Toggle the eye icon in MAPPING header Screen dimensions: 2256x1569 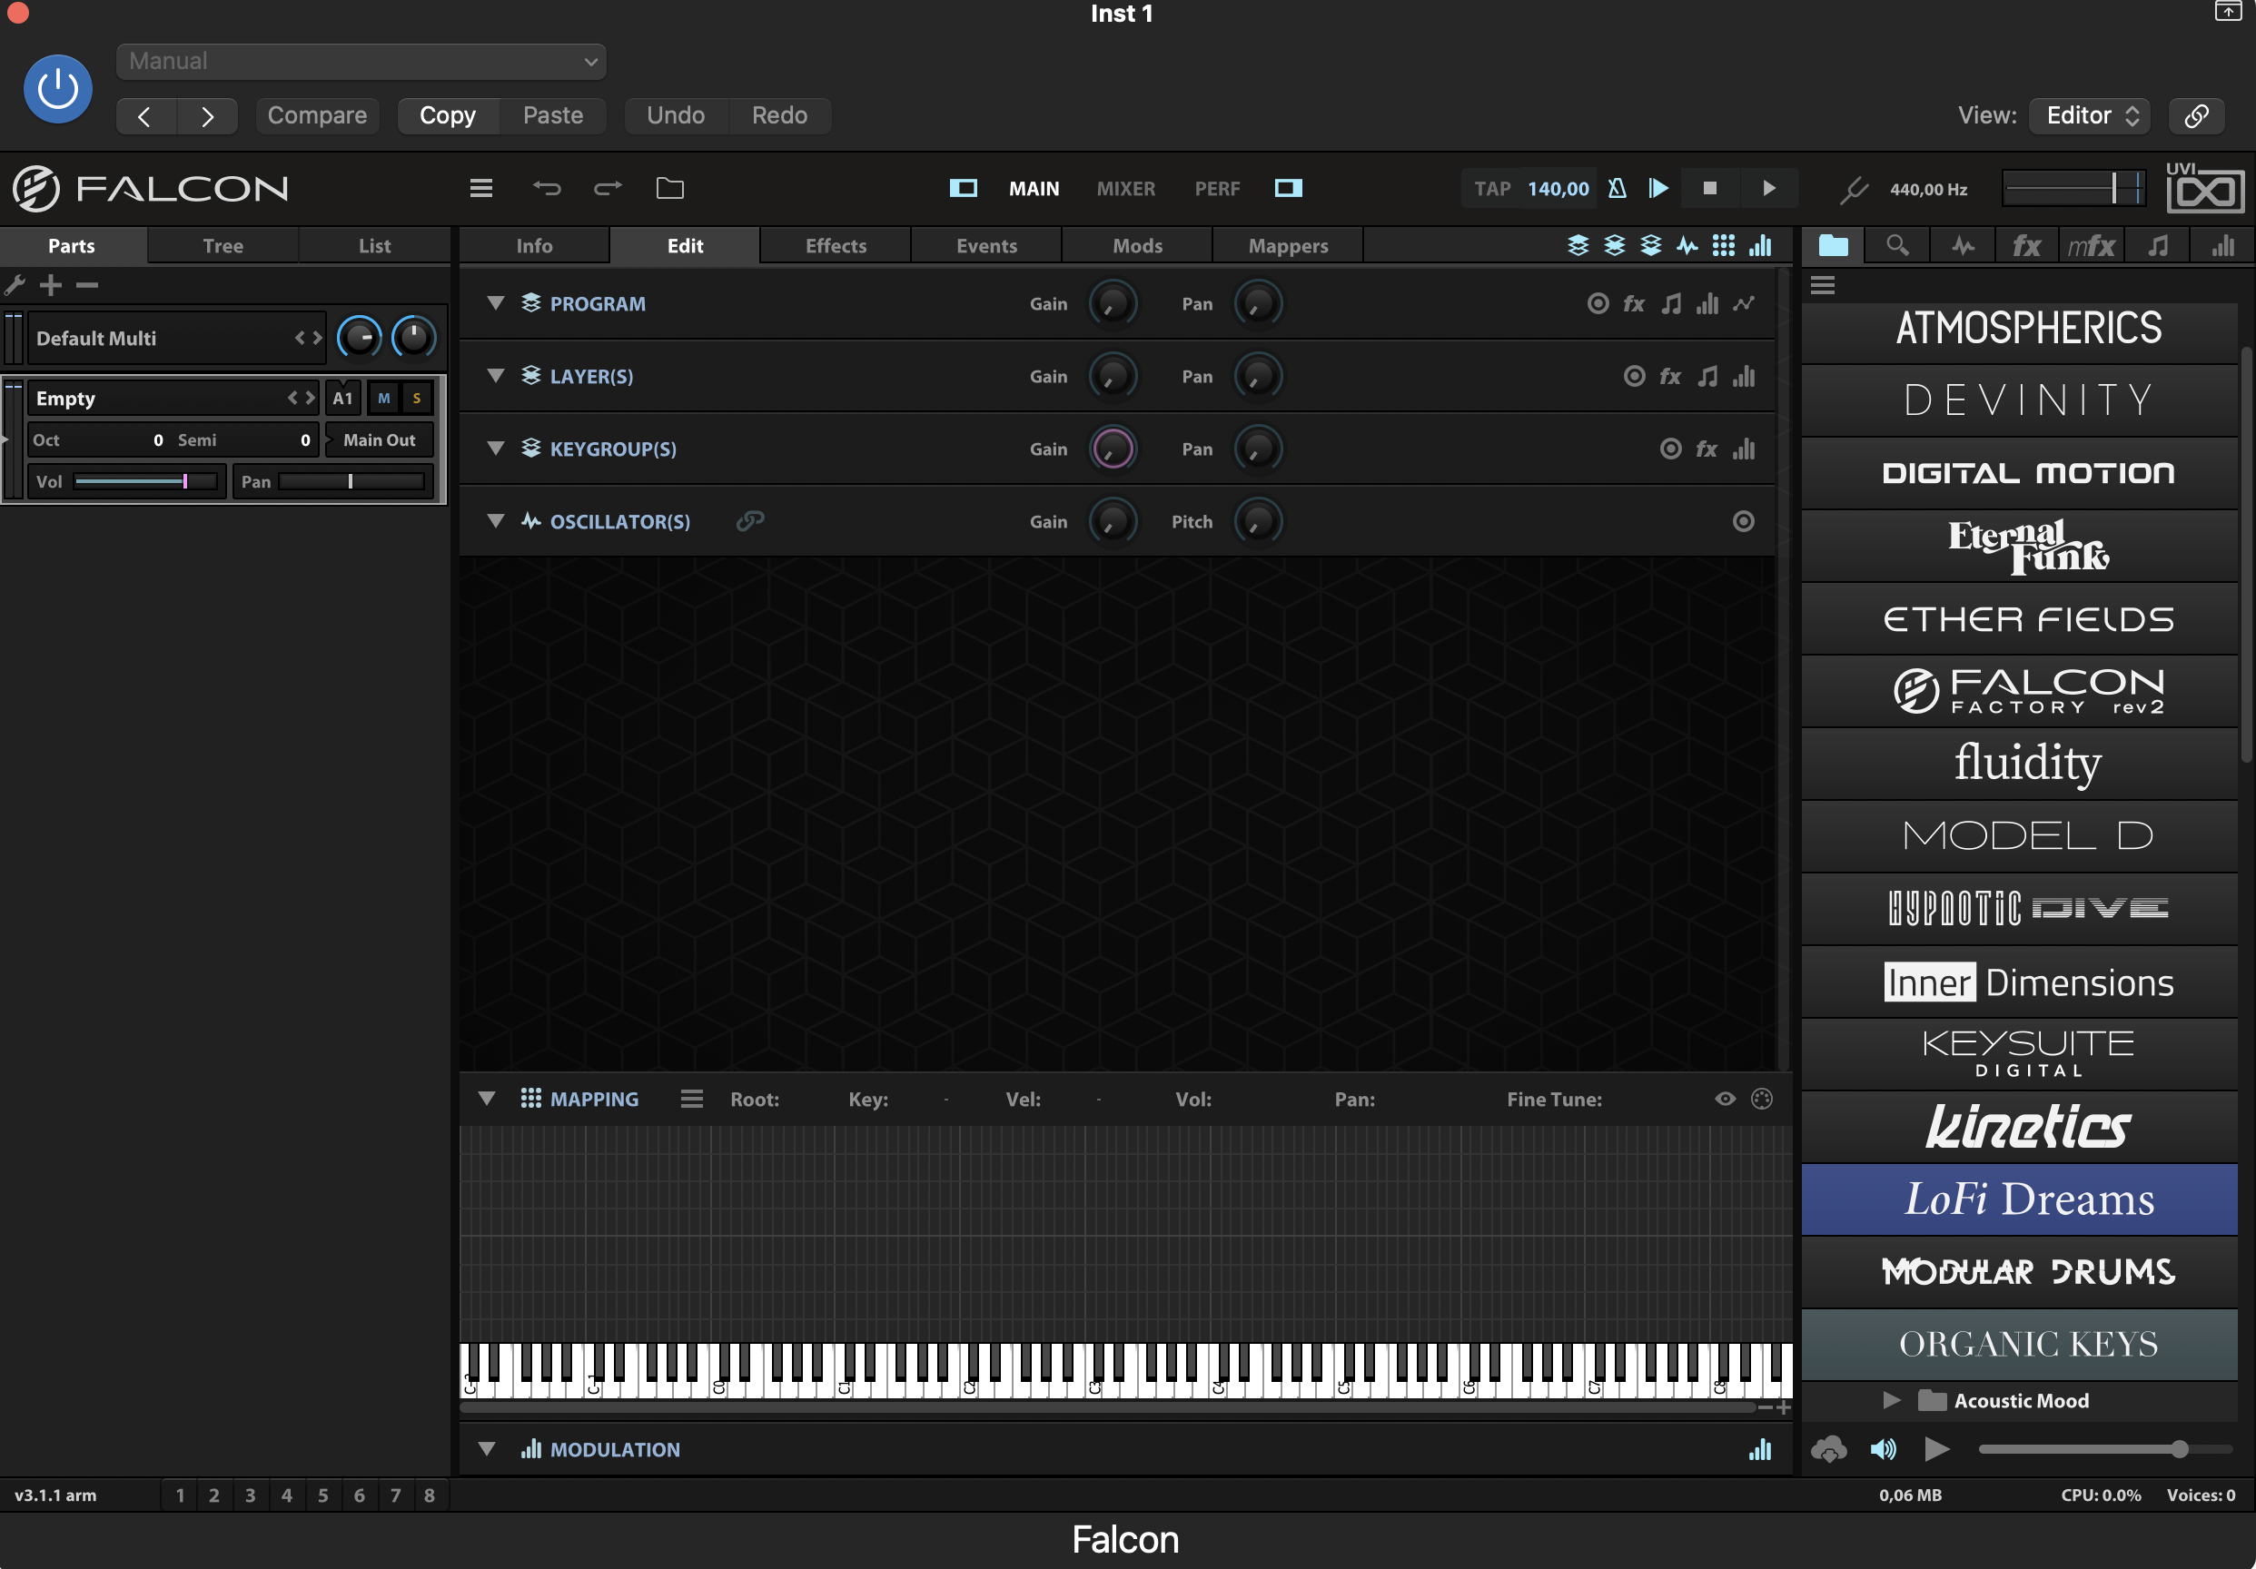click(x=1726, y=1099)
